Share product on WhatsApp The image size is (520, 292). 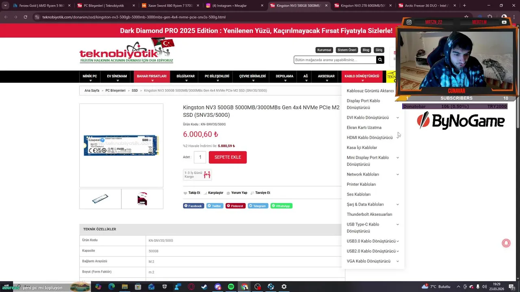coord(282,206)
